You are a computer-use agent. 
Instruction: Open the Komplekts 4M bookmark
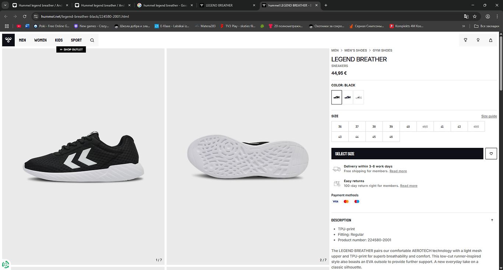407,26
